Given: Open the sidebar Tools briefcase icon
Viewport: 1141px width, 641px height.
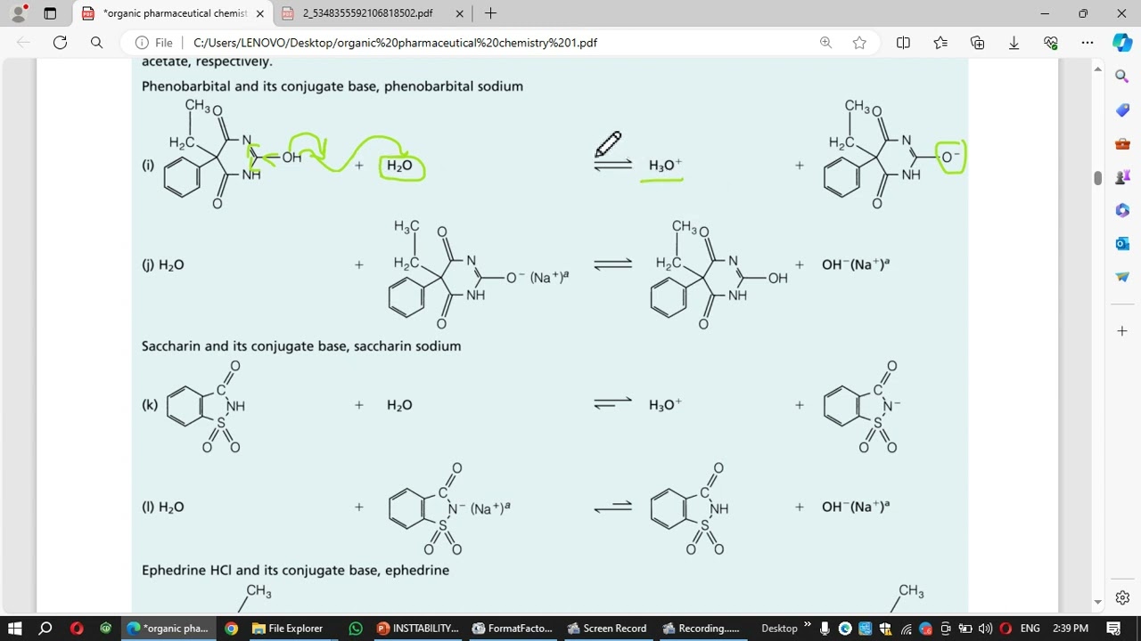Looking at the screenshot, I should (x=1122, y=143).
